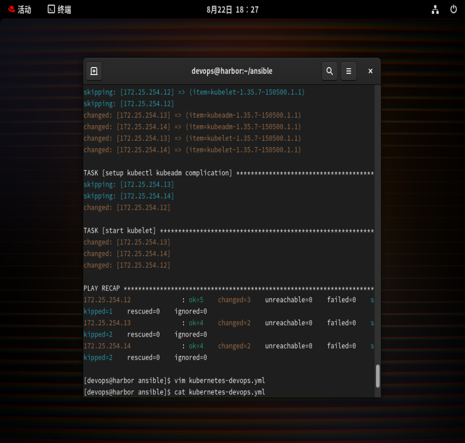Open the clock showing 8月22日 18:27
The image size is (465, 443).
232,10
